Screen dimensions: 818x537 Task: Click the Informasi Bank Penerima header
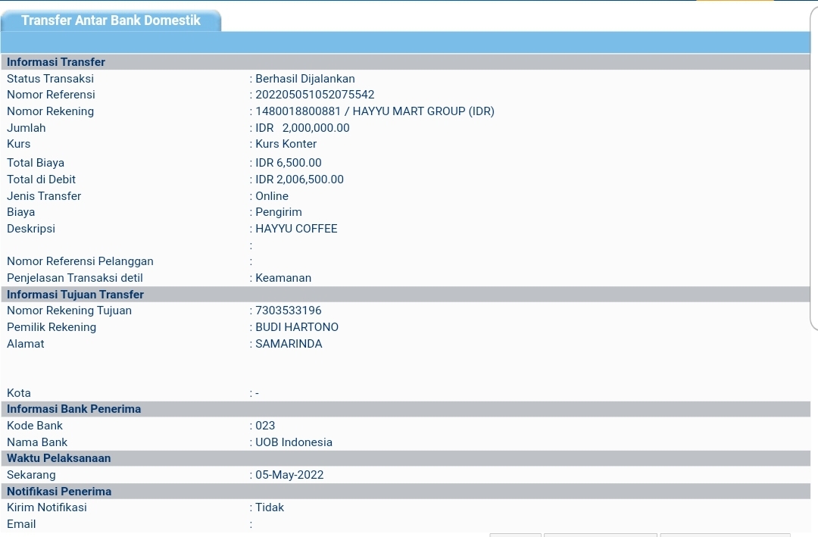point(73,409)
